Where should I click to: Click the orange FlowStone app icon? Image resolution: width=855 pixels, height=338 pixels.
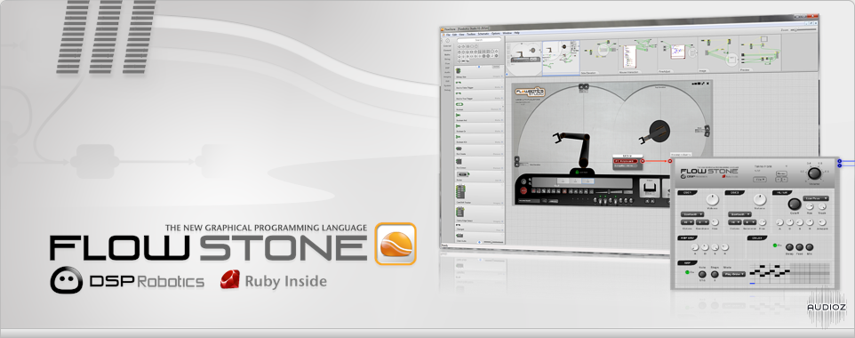click(396, 244)
